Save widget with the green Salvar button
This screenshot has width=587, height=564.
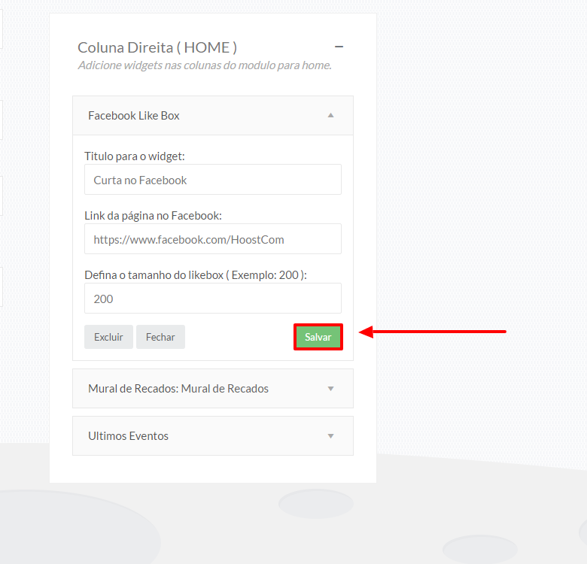(x=318, y=337)
